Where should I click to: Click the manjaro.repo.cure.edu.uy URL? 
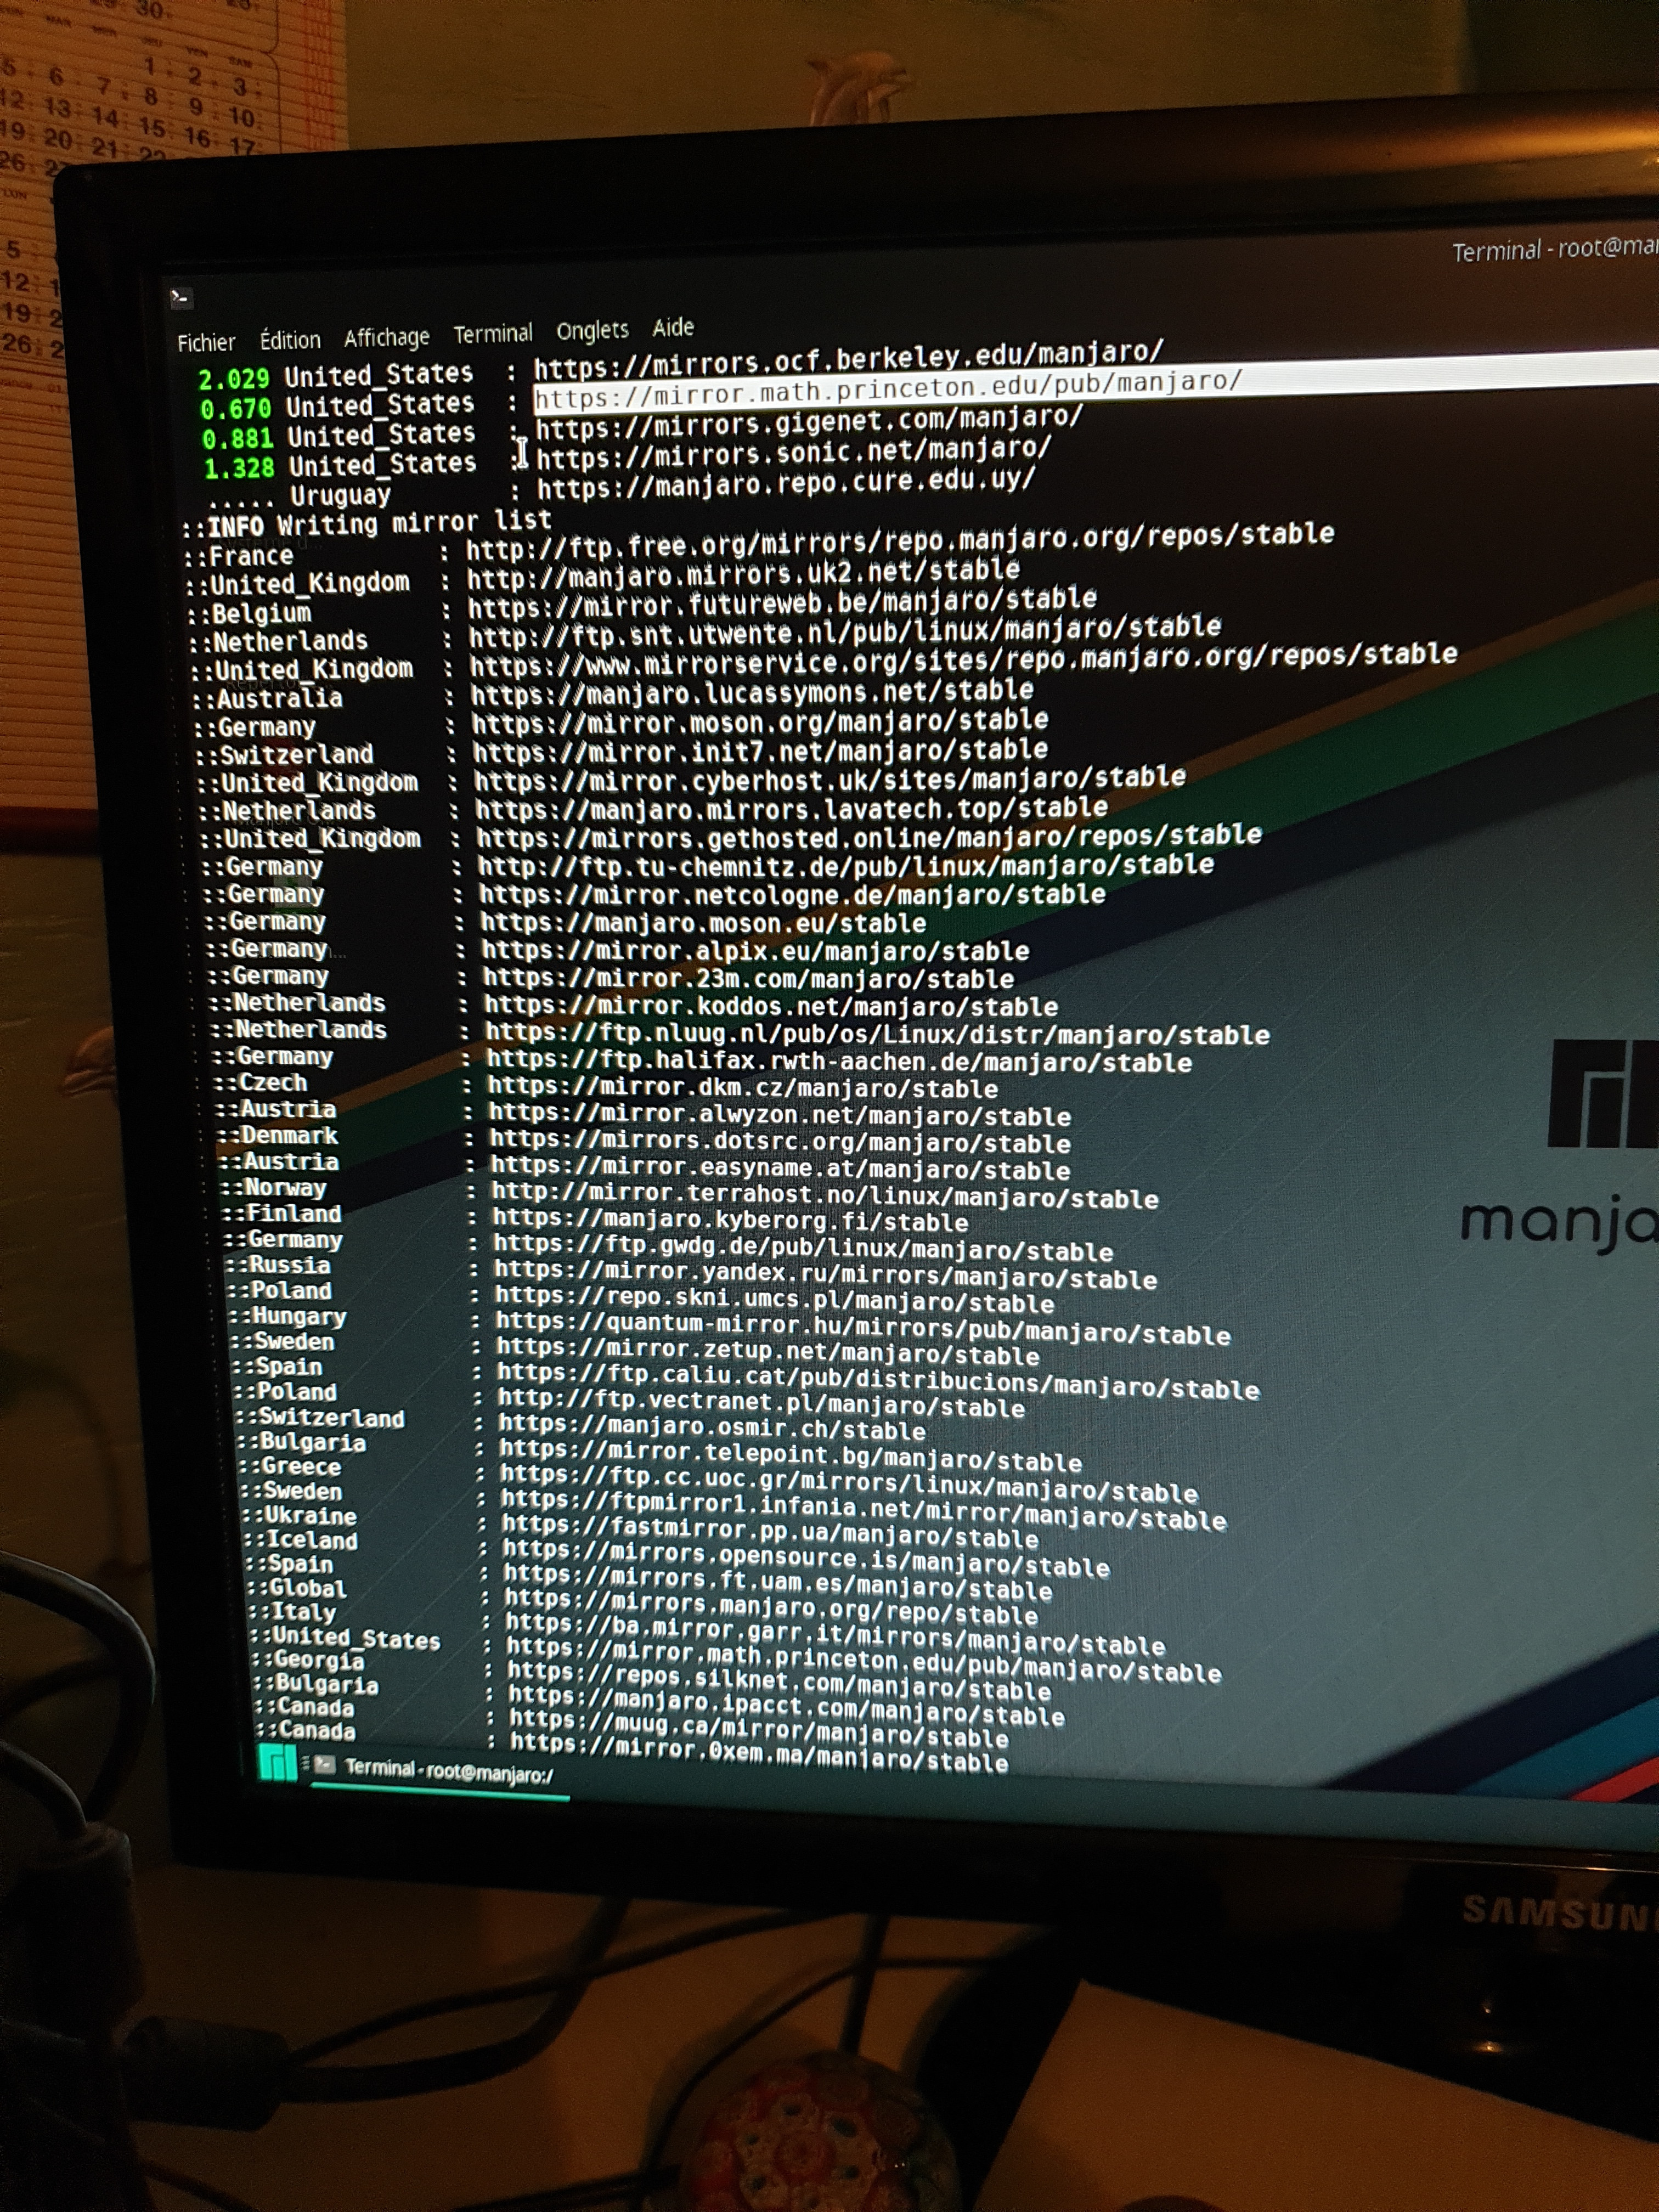(x=785, y=483)
